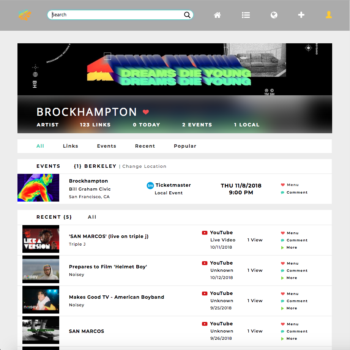This screenshot has width=350, height=350.
Task: Open Change Location for Berkeley events
Action: [144, 166]
